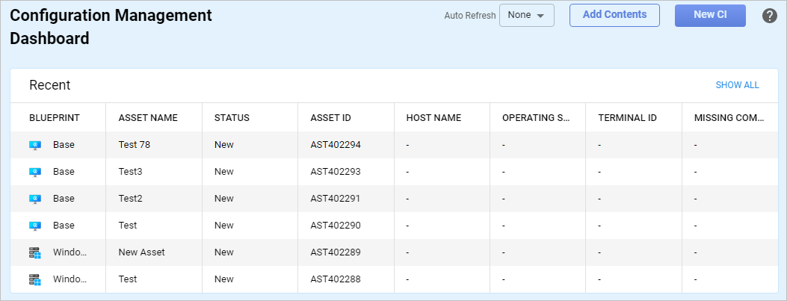787x301 pixels.
Task: Open asset ID AST402294
Action: click(336, 145)
